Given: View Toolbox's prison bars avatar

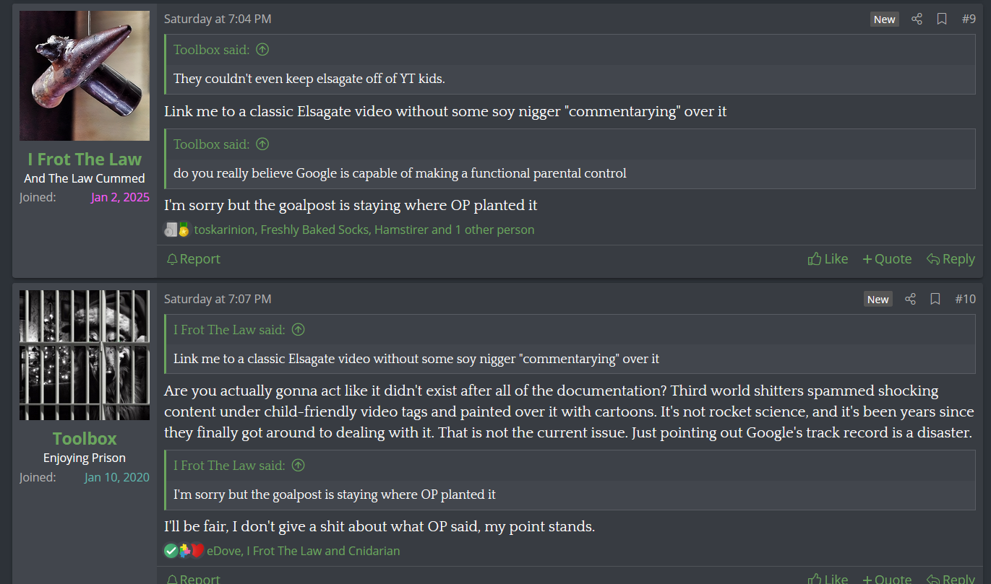Looking at the screenshot, I should click(x=85, y=355).
